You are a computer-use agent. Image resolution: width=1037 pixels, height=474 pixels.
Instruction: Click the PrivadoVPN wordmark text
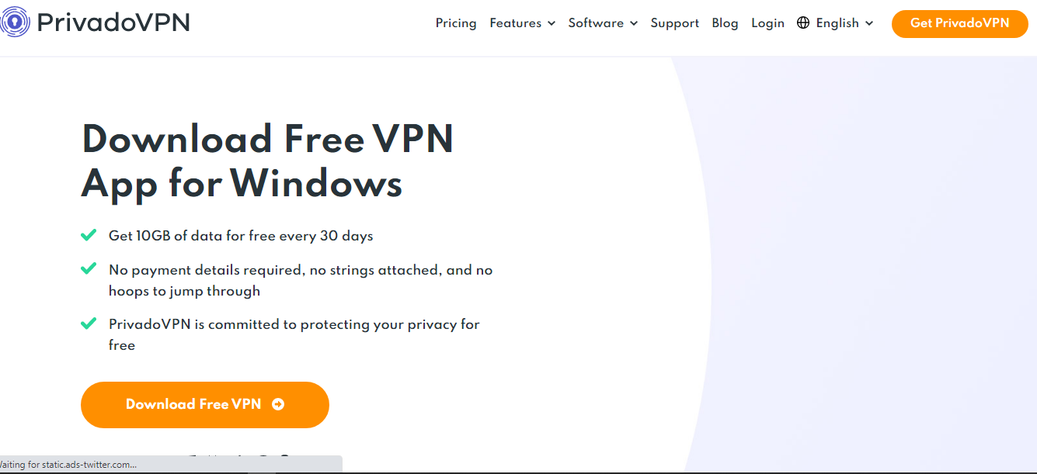click(113, 22)
